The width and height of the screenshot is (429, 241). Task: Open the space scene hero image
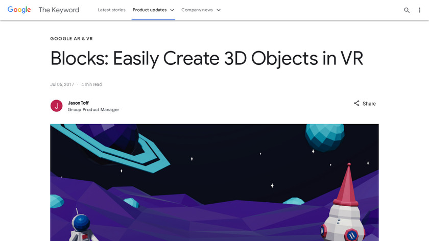pyautogui.click(x=214, y=182)
